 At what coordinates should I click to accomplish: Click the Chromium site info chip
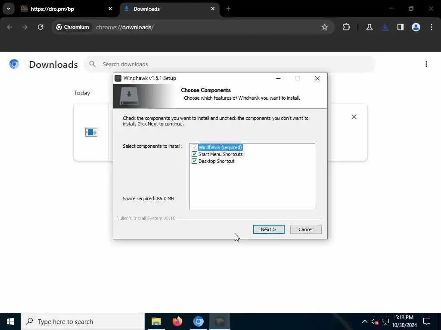72,27
